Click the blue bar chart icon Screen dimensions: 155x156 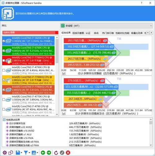click(x=34, y=153)
